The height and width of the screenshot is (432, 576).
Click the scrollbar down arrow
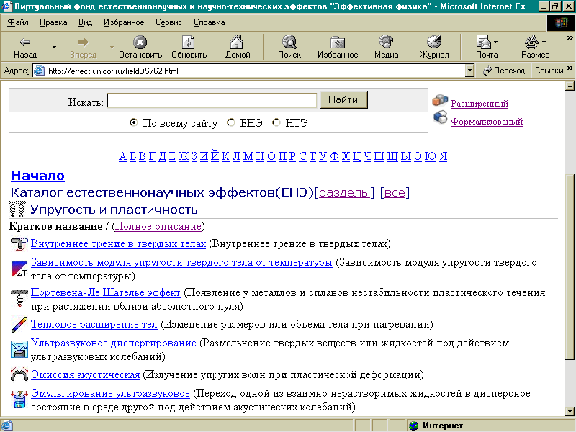click(570, 411)
